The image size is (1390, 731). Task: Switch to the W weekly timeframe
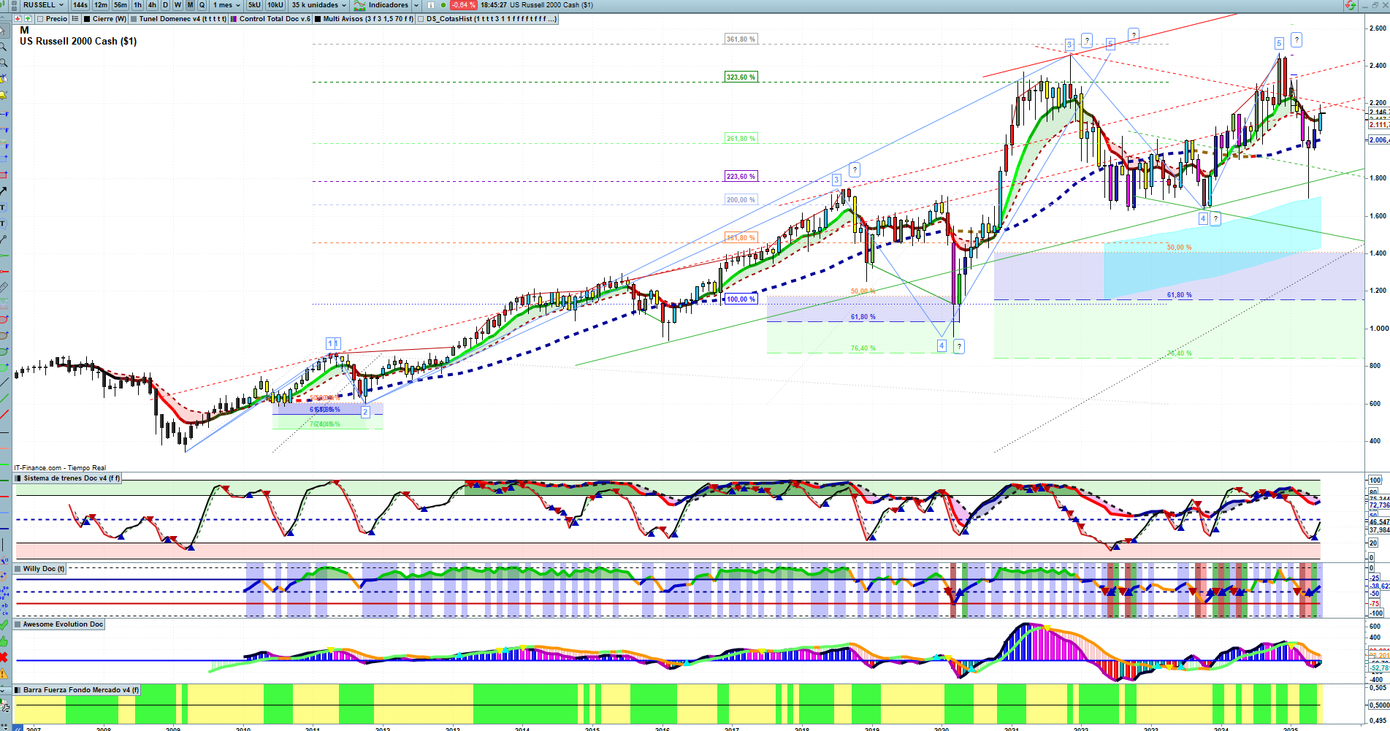(x=177, y=5)
